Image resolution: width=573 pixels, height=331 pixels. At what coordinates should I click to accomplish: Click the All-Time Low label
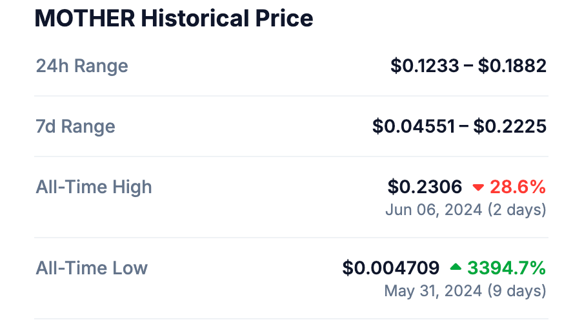[92, 268]
